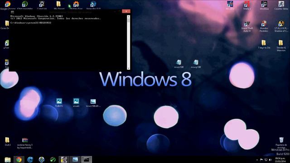Open the Dud 2 folder

click(x=7, y=142)
